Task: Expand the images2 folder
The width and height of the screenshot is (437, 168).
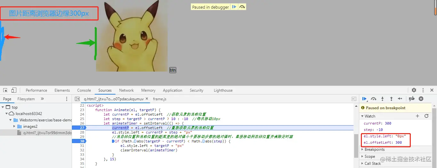Action: point(14,126)
